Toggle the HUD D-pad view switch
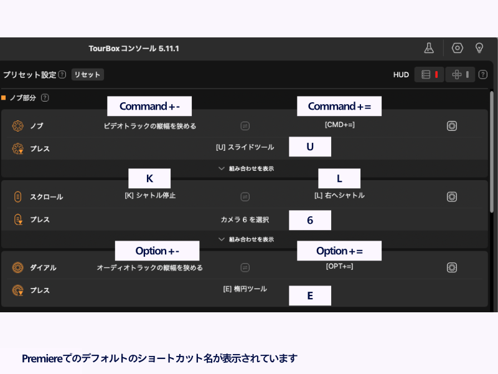This screenshot has height=374, width=498. (460, 75)
